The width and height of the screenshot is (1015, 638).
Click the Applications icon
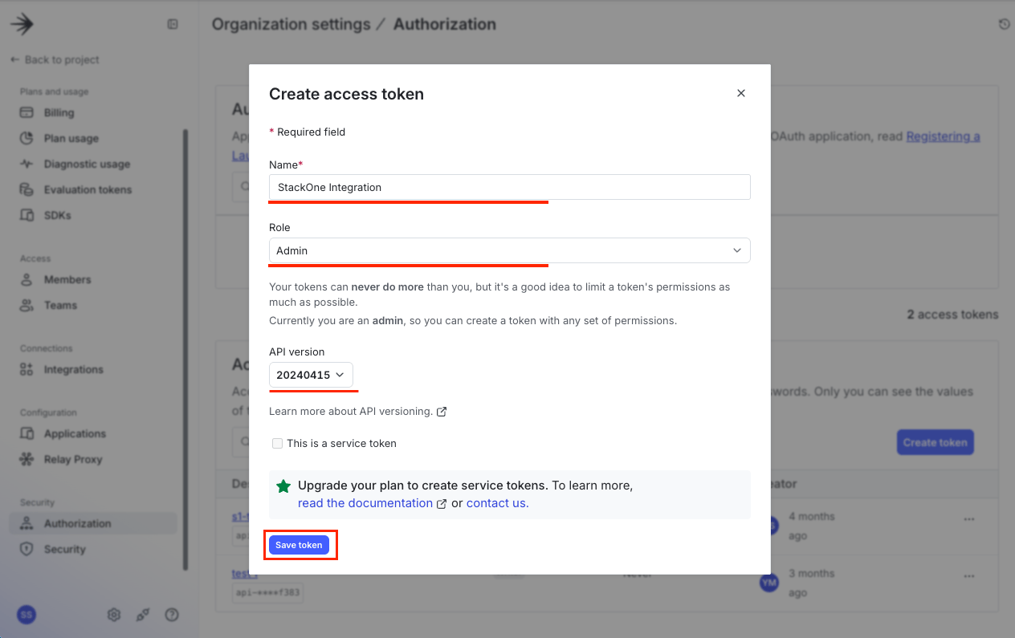pyautogui.click(x=26, y=433)
